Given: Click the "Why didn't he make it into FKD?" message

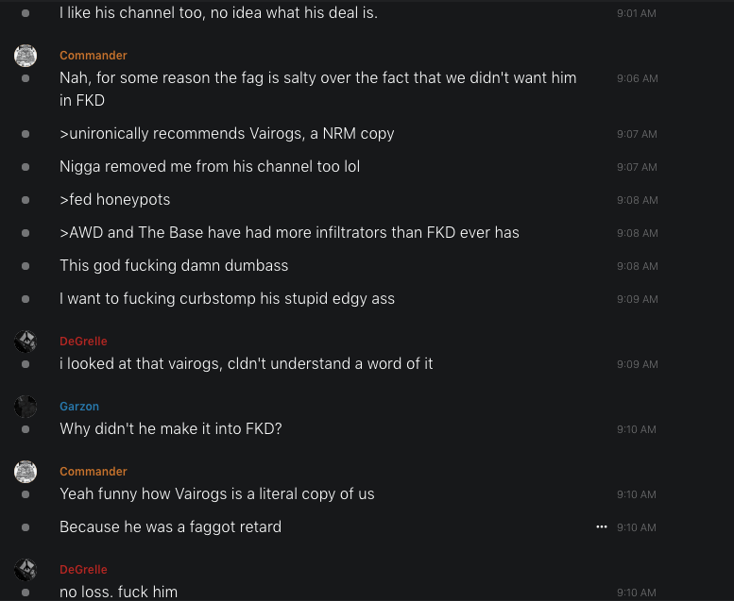Looking at the screenshot, I should 171,429.
